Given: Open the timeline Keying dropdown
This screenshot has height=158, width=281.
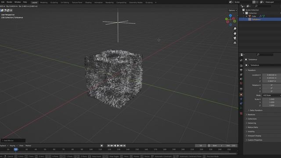Looking at the screenshot, I should (x=14, y=146).
